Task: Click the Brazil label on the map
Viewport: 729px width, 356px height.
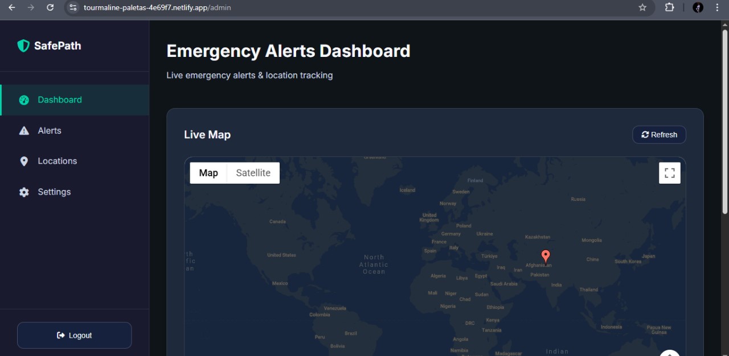Action: [x=351, y=333]
